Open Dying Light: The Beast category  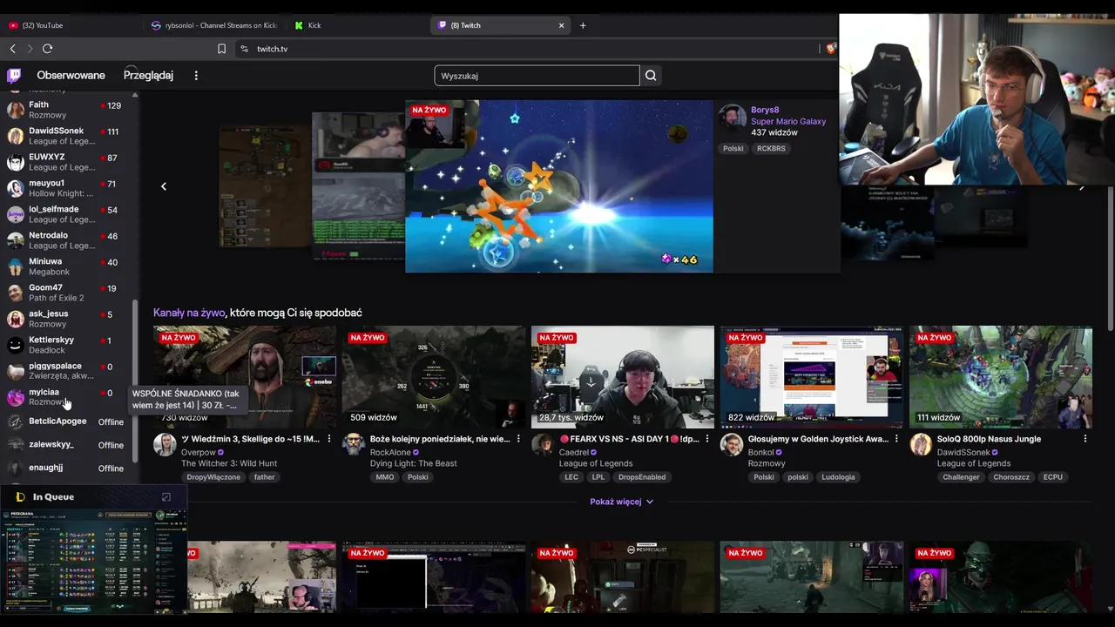[x=414, y=463]
